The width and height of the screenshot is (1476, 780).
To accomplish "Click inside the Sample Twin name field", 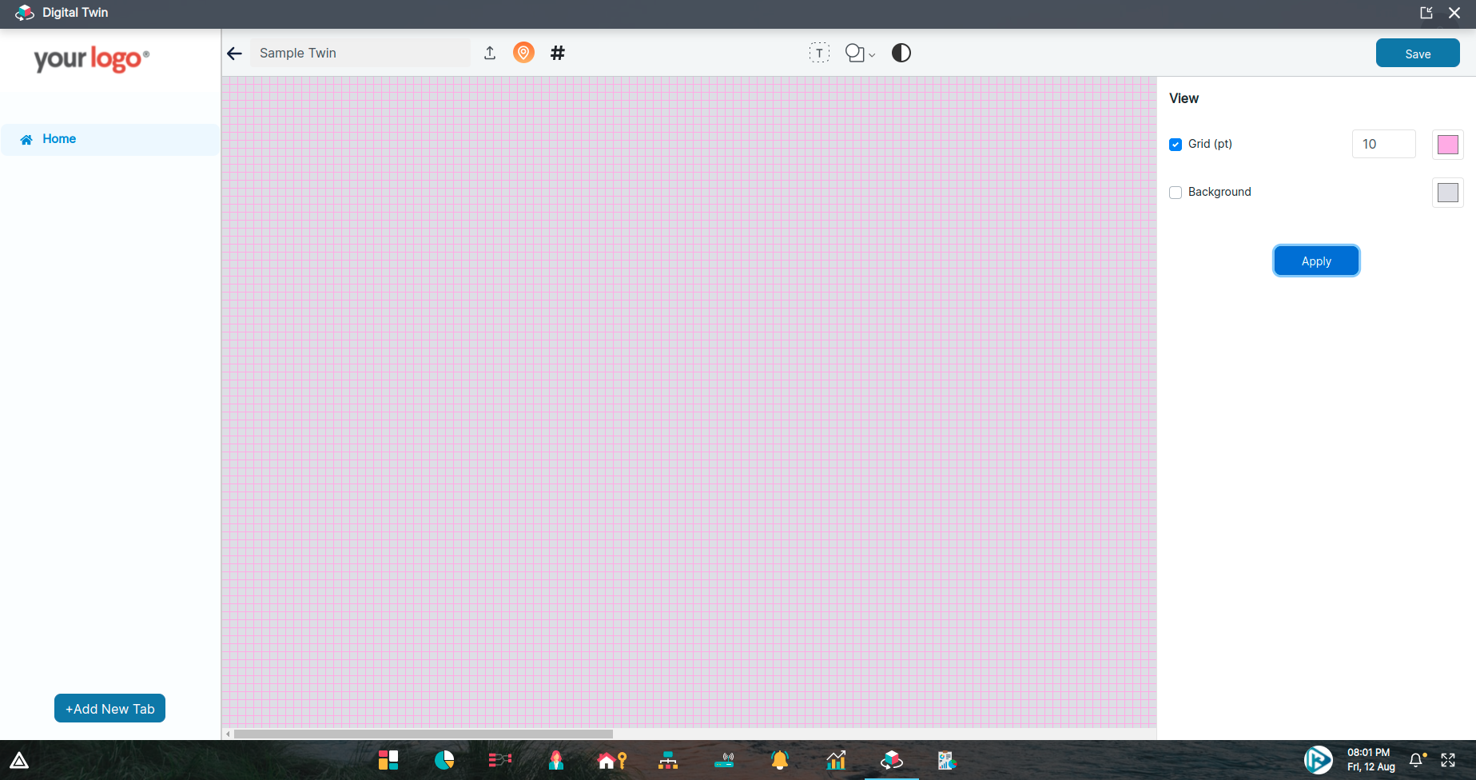I will click(360, 53).
